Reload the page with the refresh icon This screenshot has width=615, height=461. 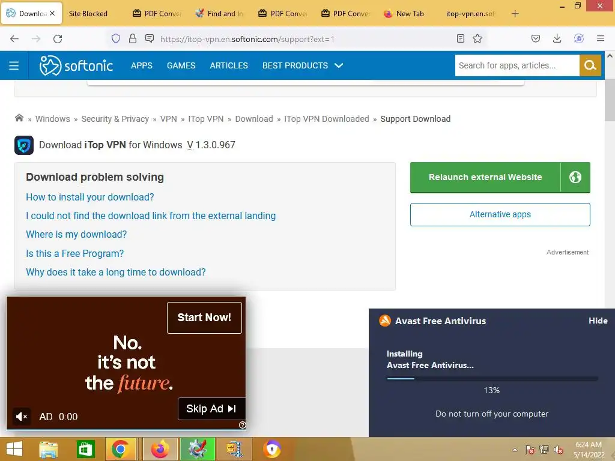[x=58, y=39]
